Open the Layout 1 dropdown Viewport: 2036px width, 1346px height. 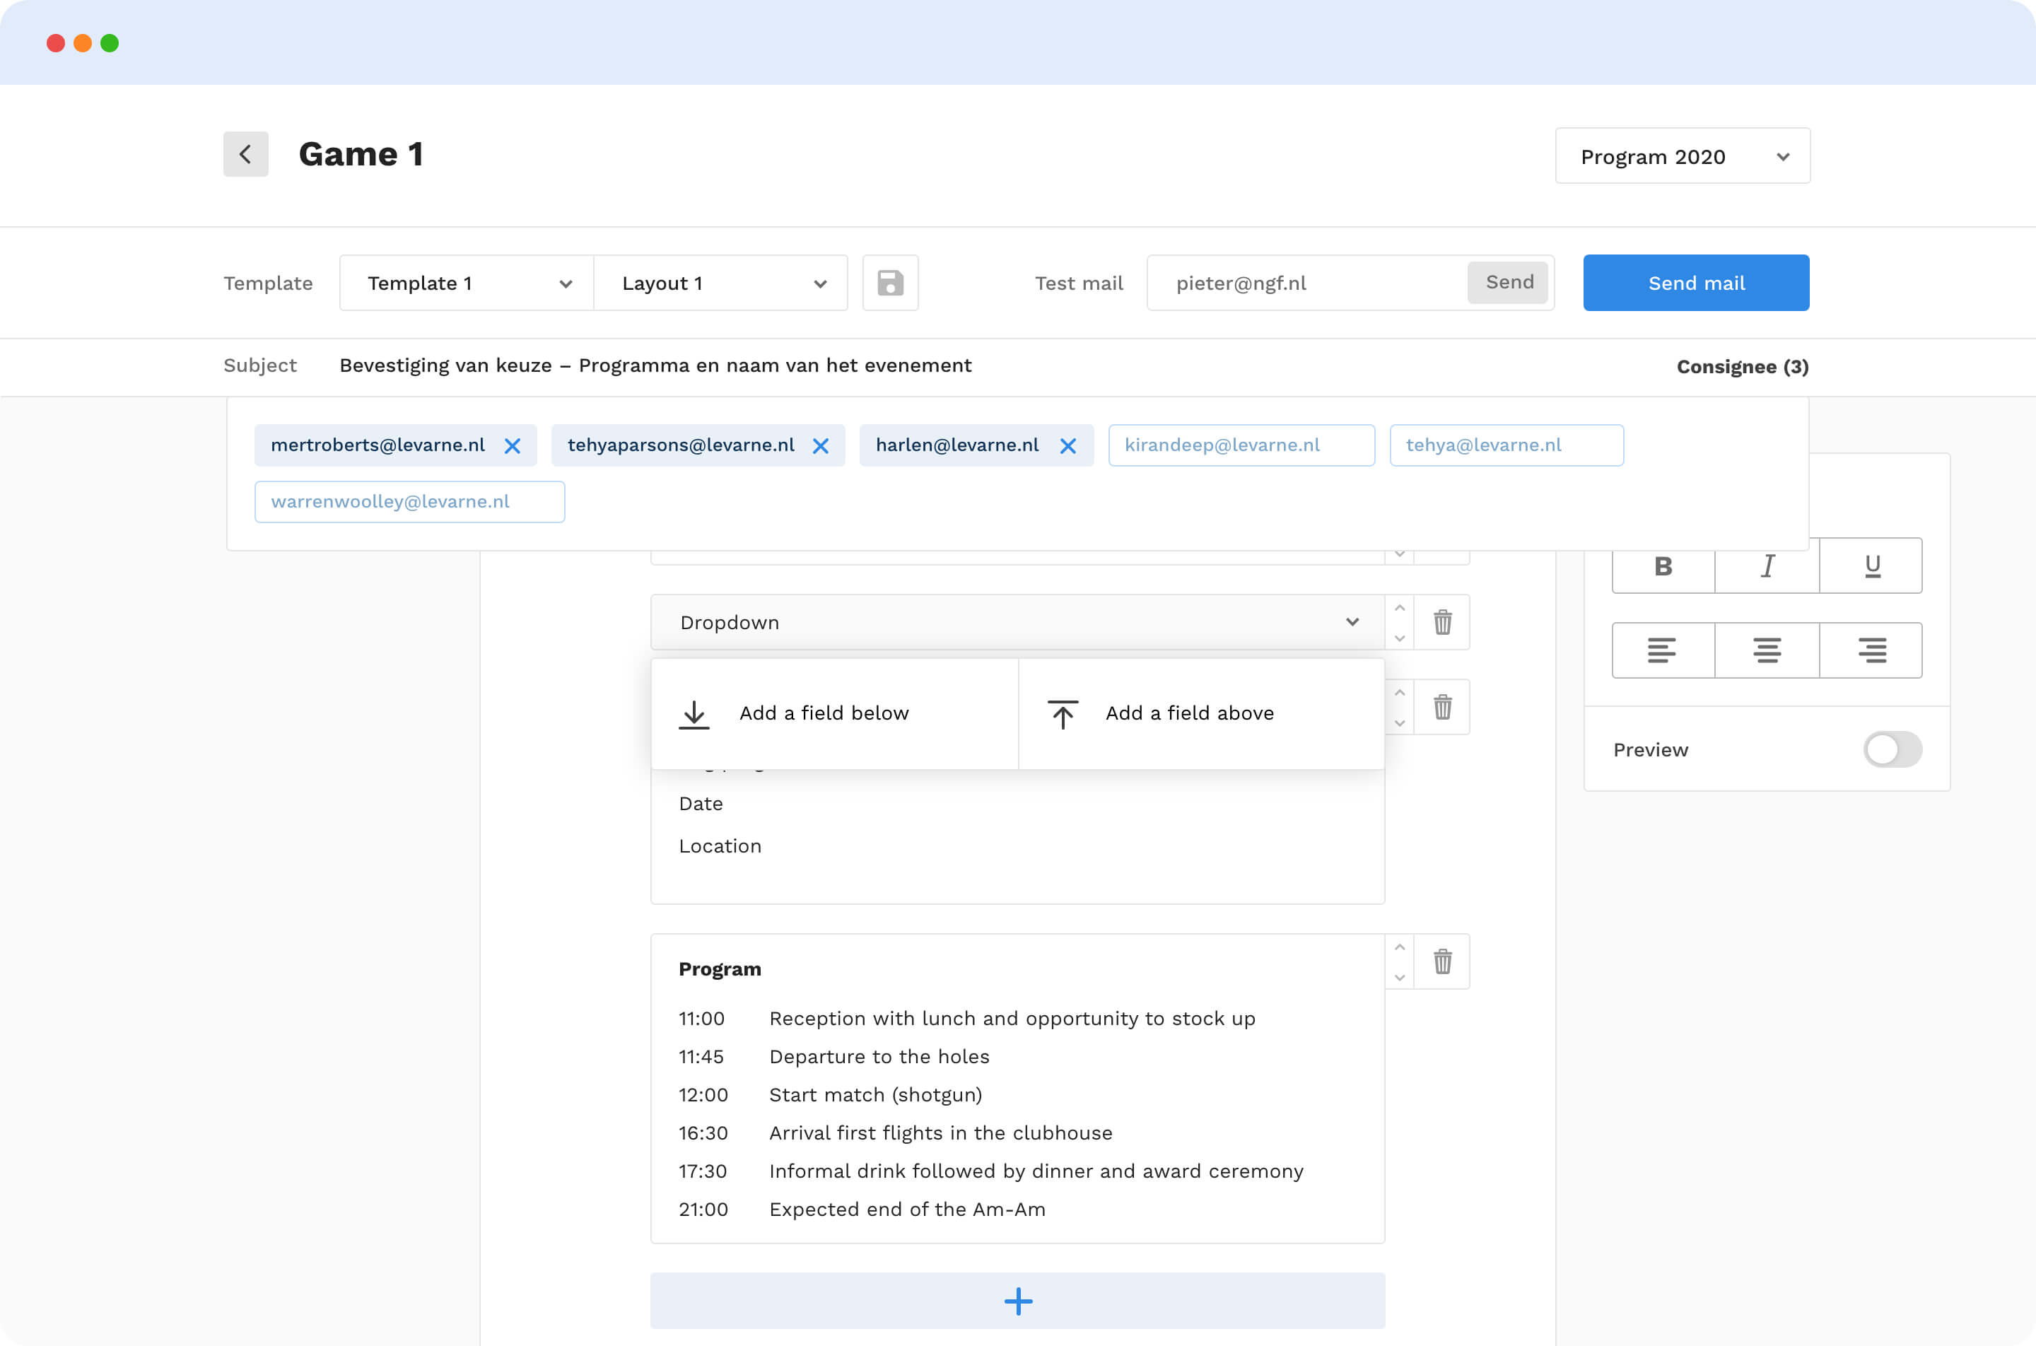click(721, 283)
